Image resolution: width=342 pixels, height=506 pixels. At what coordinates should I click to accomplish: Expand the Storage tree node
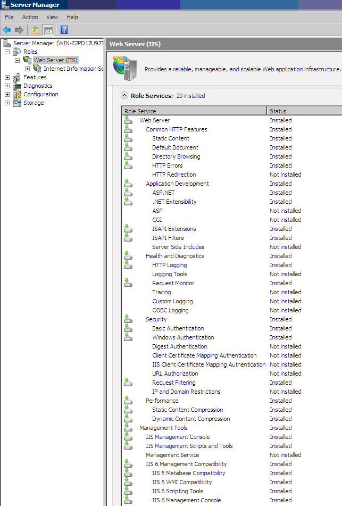pos(7,103)
